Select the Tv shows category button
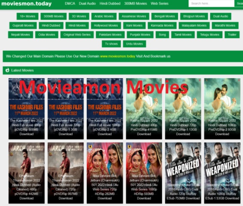Viewport: 243px width, 206px height. (111, 44)
